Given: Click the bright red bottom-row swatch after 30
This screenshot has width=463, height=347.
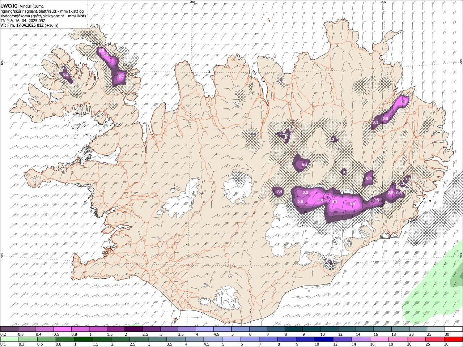Looking at the screenshot, I should 453,339.
